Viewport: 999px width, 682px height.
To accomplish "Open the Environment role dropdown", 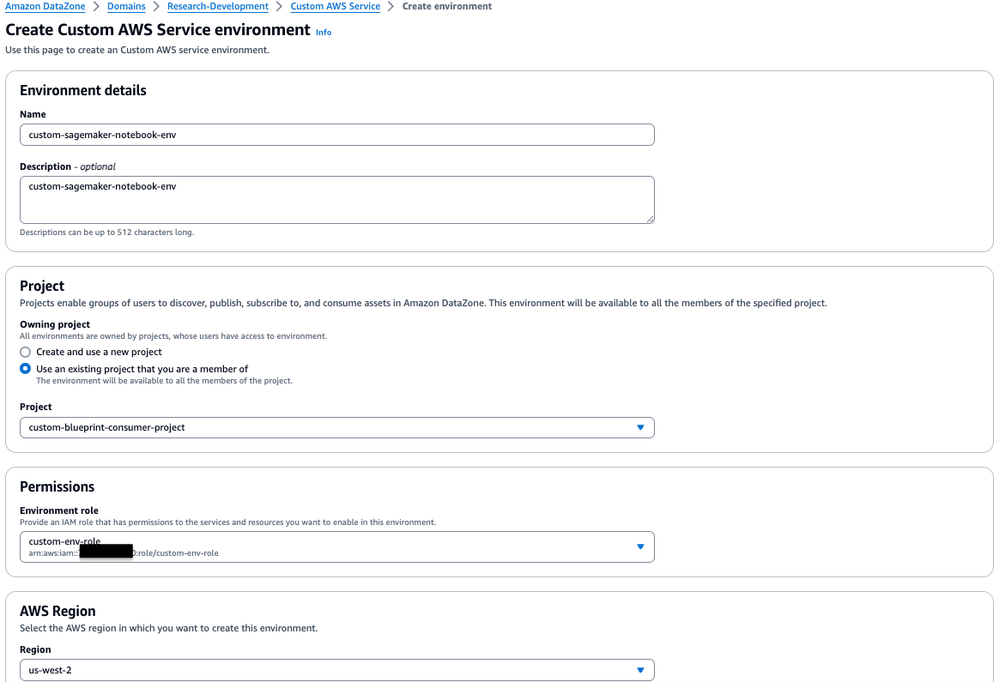I will coord(337,547).
